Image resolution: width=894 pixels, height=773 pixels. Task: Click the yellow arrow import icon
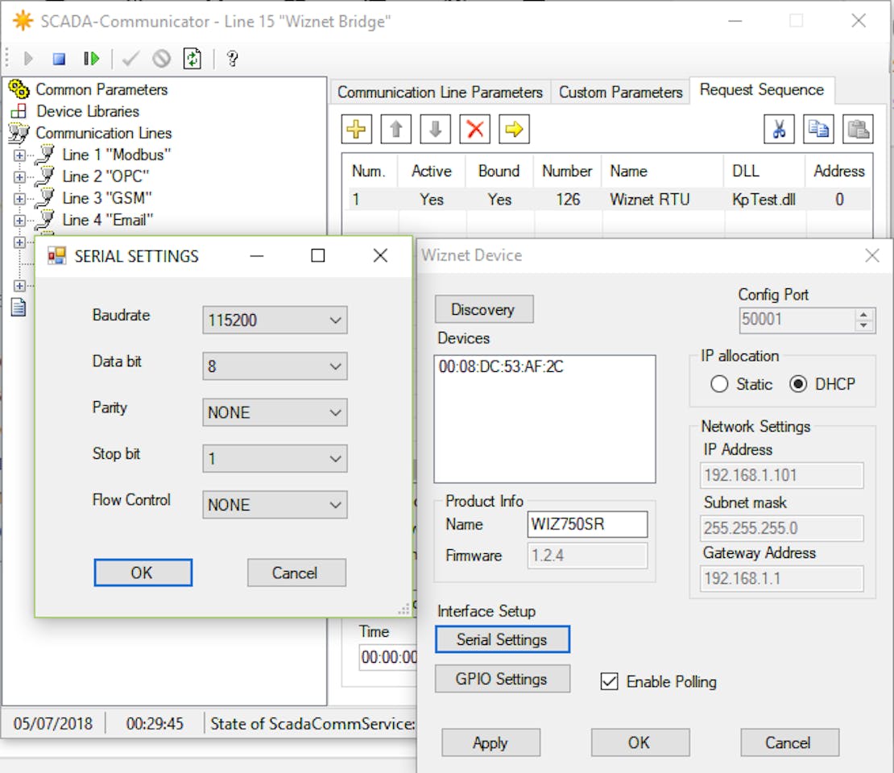click(513, 129)
